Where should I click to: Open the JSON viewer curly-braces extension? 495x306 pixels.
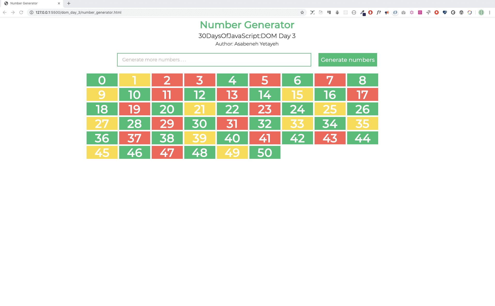click(x=354, y=12)
